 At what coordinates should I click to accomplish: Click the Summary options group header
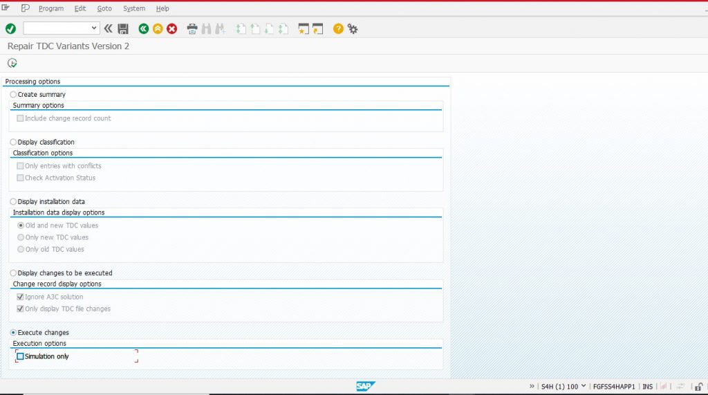tap(39, 105)
